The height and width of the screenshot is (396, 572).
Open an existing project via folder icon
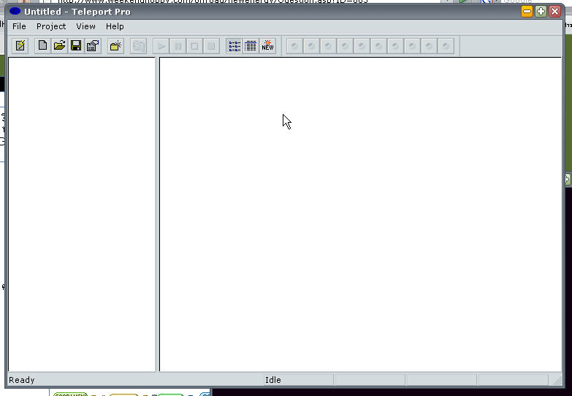(59, 46)
